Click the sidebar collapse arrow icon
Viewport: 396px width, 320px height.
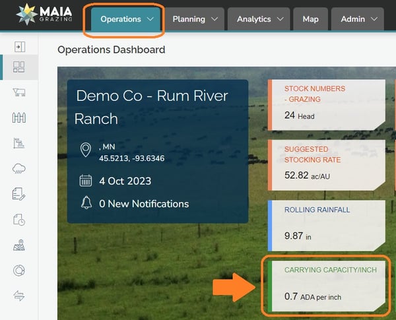click(19, 47)
